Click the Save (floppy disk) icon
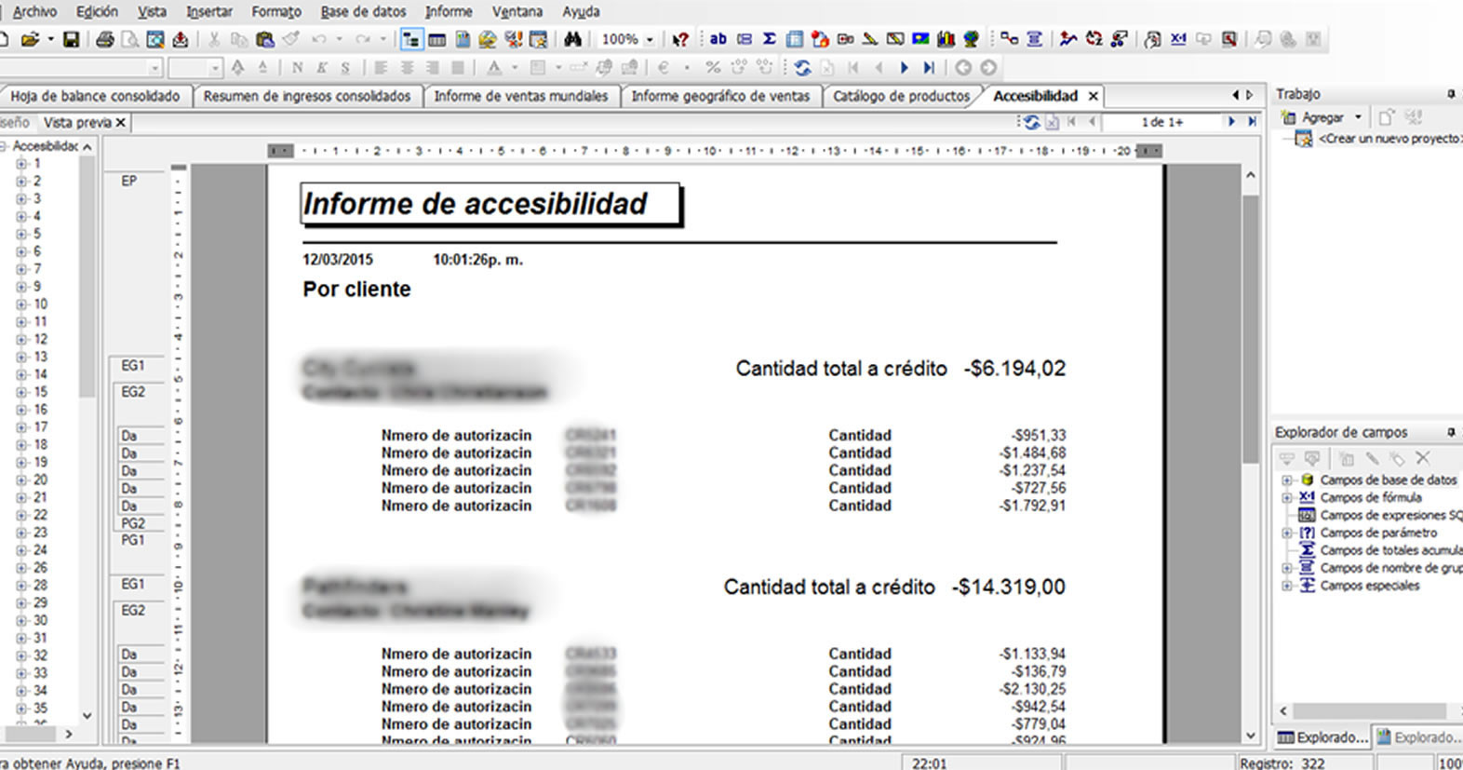1463x770 pixels. pyautogui.click(x=72, y=39)
